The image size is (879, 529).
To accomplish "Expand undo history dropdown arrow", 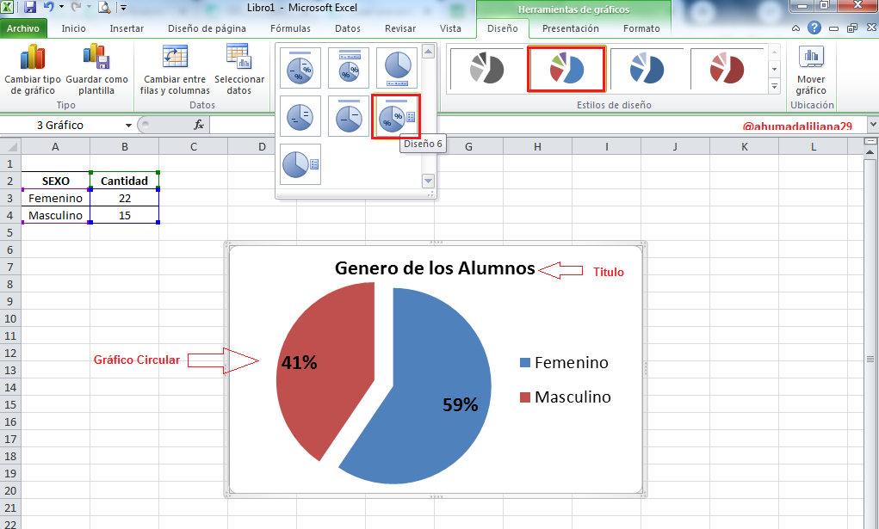I will pos(61,7).
